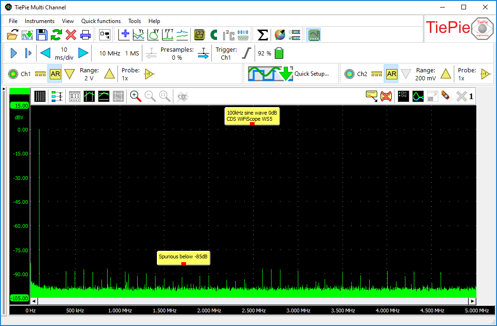Viewport: 497px width, 326px height.
Task: Open the I2C decoder tool
Action: (x=228, y=34)
